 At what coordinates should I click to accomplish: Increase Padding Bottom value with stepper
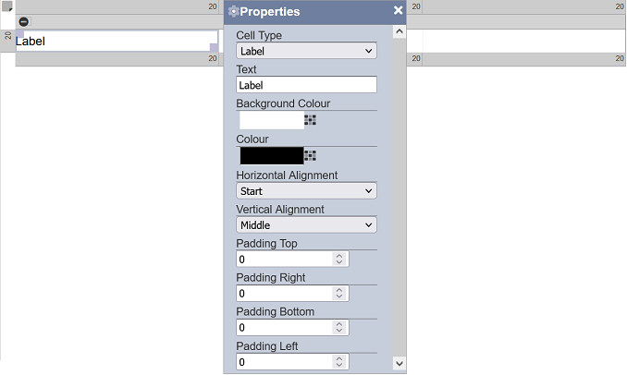339,324
